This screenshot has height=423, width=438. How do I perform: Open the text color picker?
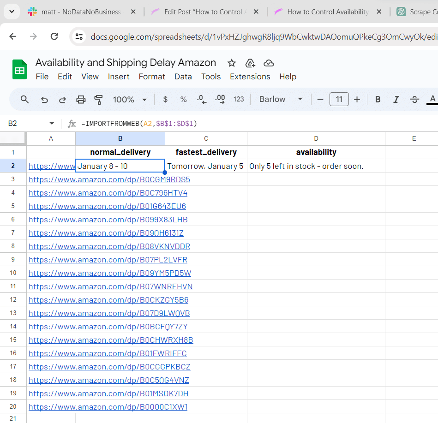(x=432, y=99)
